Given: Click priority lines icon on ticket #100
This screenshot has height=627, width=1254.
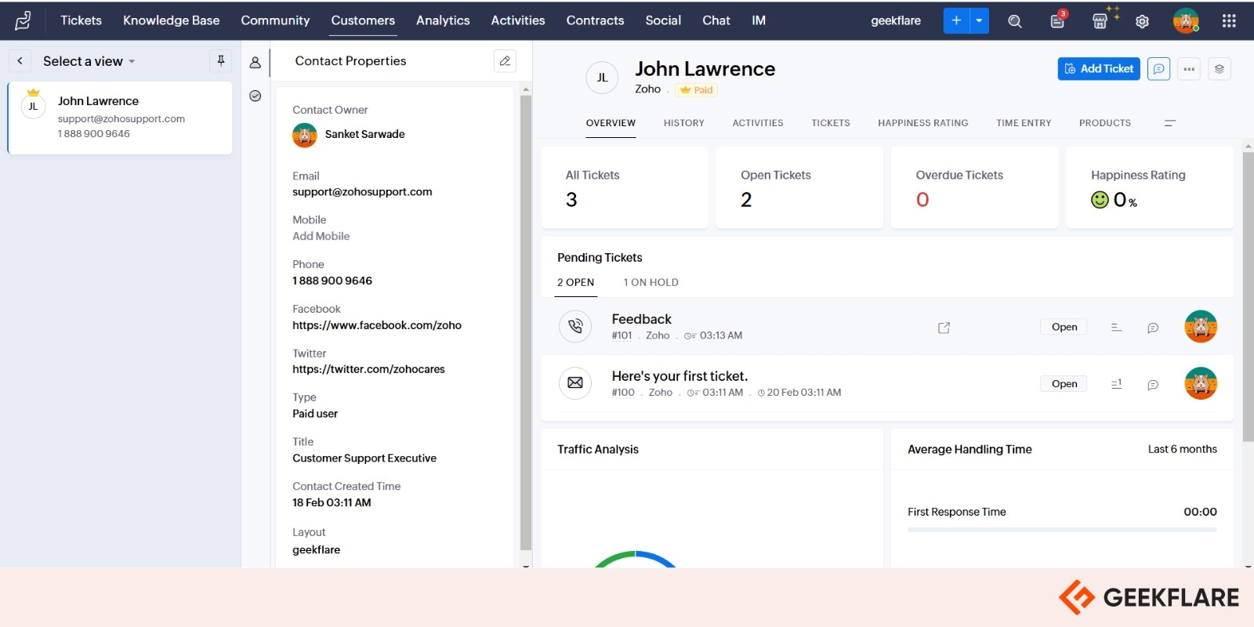Looking at the screenshot, I should [x=1116, y=384].
